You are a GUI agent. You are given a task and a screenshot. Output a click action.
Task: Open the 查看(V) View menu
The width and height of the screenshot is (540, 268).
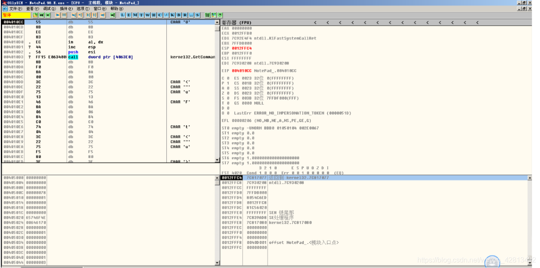(x=32, y=8)
